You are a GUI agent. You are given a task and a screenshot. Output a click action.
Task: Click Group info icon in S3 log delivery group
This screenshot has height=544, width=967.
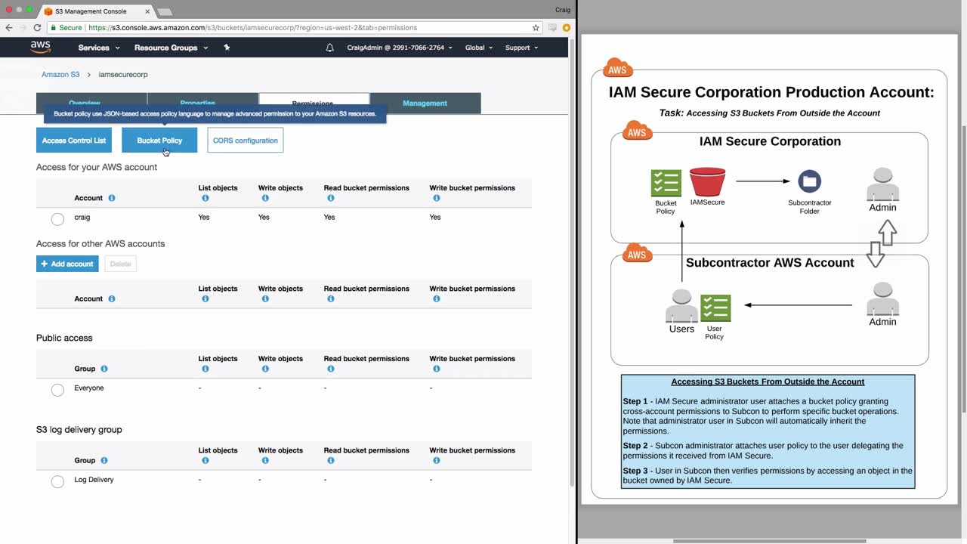[x=104, y=460]
